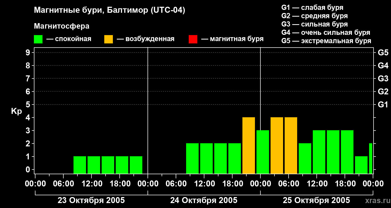391x208 pixels.
Task: Click the "Магнитосфера" heading
Action: (62, 26)
